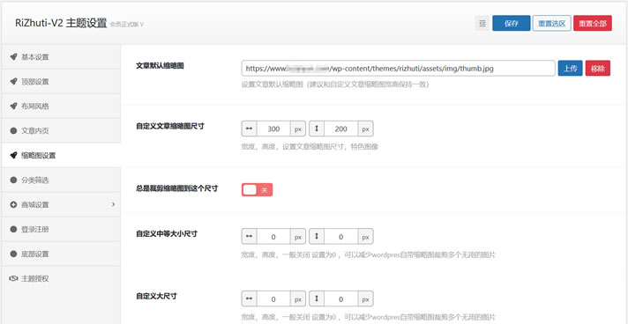Open the 文章内页 sidebar tab
628x324 pixels.
[61, 131]
